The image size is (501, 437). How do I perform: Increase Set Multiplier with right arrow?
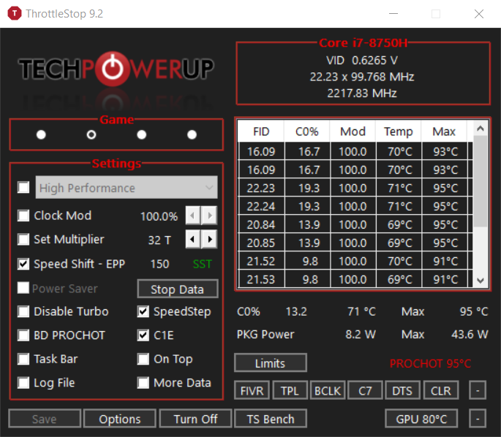tap(210, 239)
